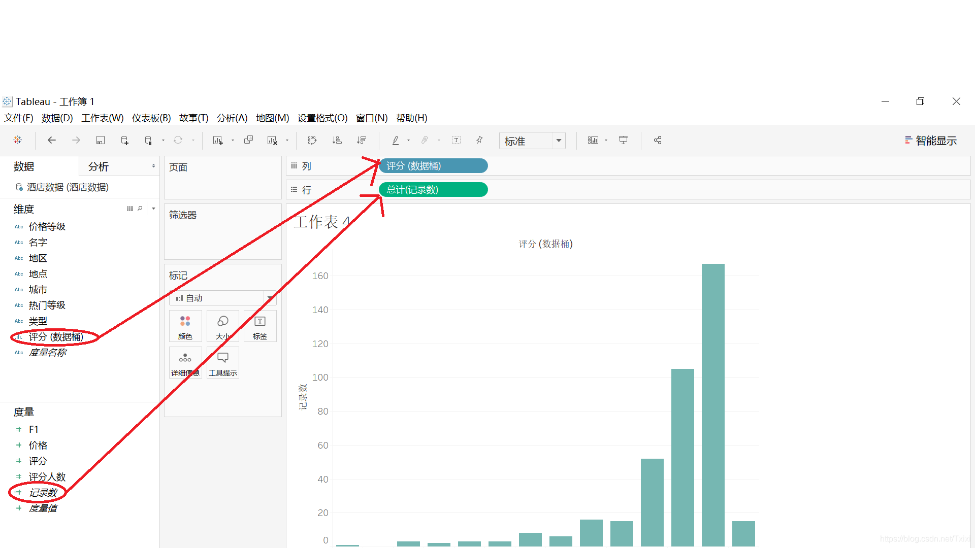This screenshot has height=548, width=975.
Task: Click the 总计(记录数) pill on Rows
Action: tap(434, 190)
